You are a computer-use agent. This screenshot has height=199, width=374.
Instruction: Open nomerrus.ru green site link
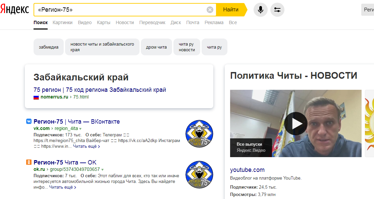tap(54, 97)
